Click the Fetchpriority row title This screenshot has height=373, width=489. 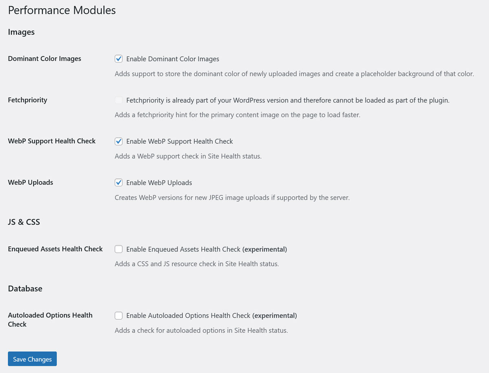coord(28,100)
